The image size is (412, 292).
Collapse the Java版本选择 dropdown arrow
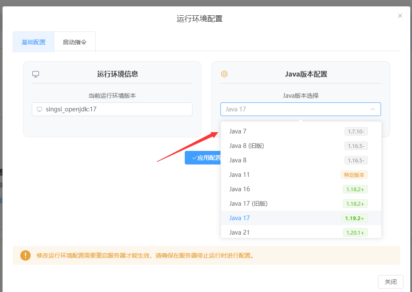372,109
